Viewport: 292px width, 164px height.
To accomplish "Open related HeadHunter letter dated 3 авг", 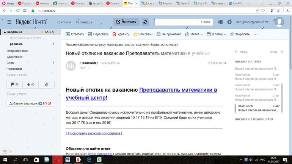I will pos(257,97).
